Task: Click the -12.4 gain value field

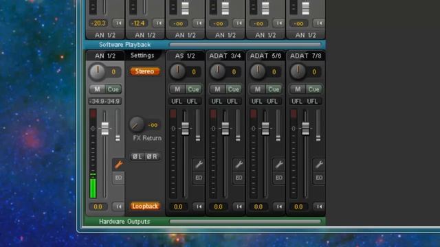Action: [x=138, y=23]
